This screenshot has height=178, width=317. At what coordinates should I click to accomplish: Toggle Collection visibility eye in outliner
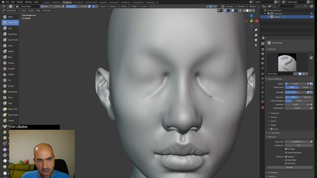pos(312,13)
